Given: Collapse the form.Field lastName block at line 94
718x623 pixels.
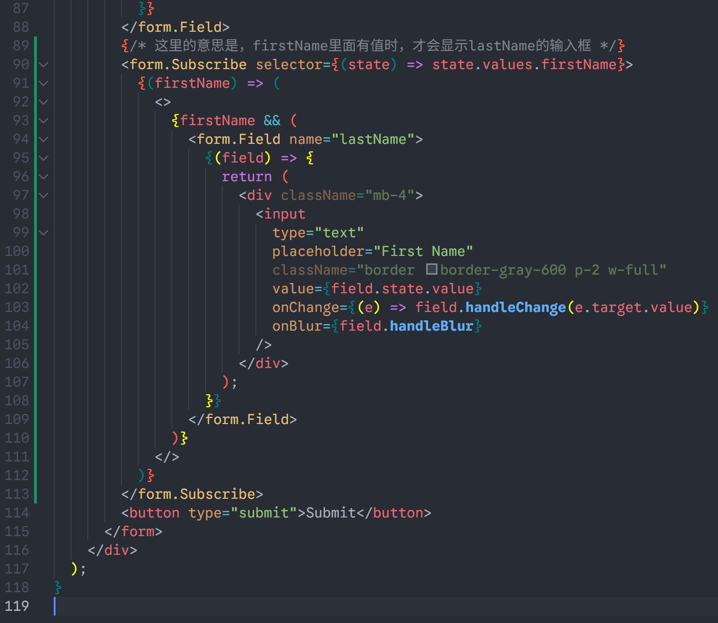Looking at the screenshot, I should [43, 139].
